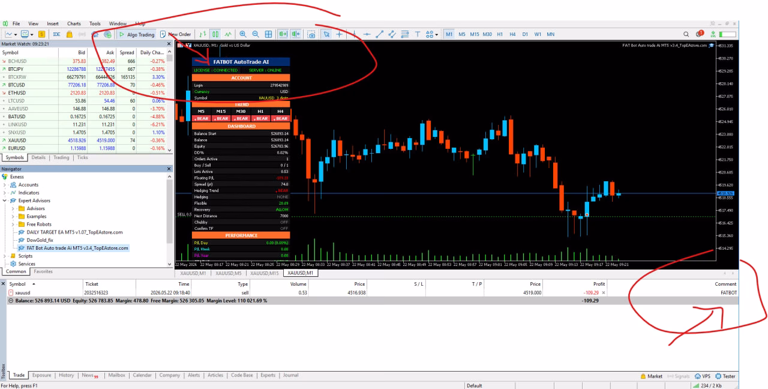The width and height of the screenshot is (768, 389).
Task: Select the M1 timeframe
Action: (x=449, y=34)
